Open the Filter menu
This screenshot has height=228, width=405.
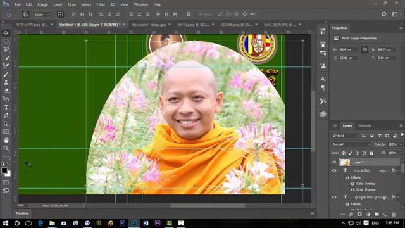click(x=101, y=4)
